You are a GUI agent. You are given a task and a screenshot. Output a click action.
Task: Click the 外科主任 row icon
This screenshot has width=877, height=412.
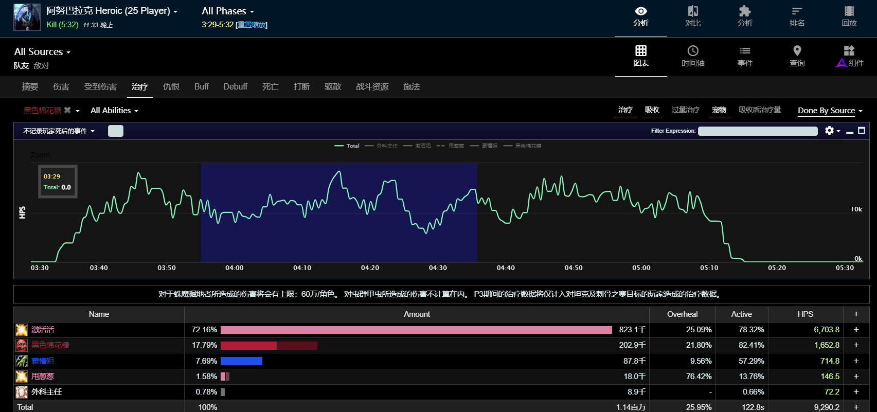pos(22,392)
